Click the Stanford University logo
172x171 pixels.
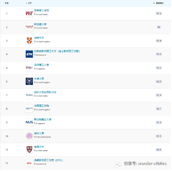(29, 27)
